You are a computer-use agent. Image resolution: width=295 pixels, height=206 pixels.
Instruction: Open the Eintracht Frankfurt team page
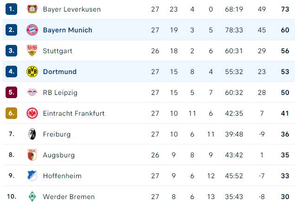point(74,113)
